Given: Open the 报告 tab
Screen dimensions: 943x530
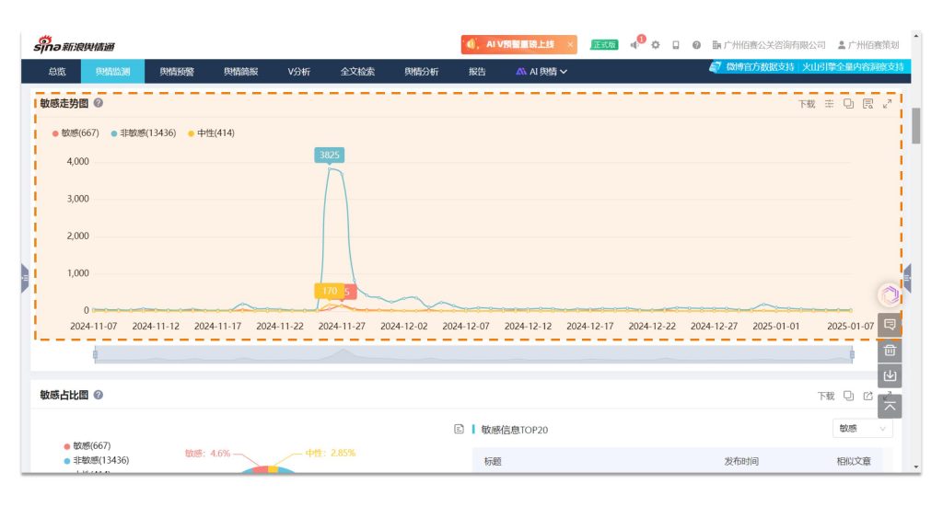Looking at the screenshot, I should pos(477,72).
